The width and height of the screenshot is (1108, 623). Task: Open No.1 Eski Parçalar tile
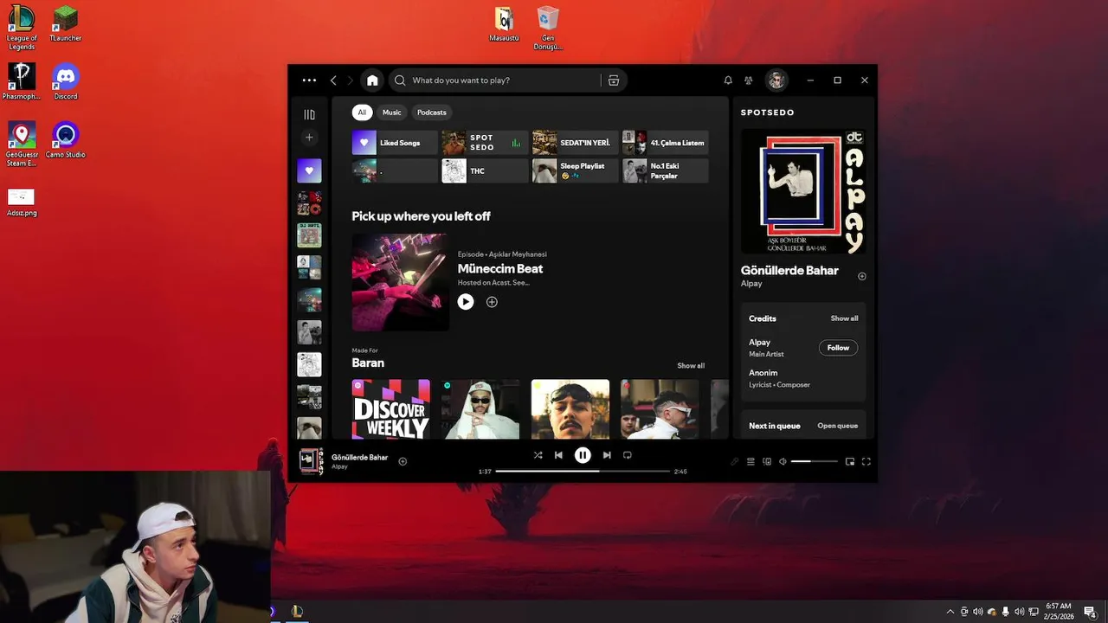pyautogui.click(x=665, y=170)
